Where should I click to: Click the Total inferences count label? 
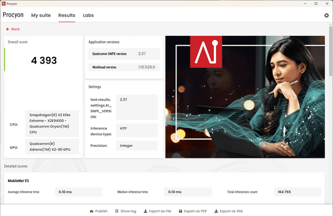[242, 192]
